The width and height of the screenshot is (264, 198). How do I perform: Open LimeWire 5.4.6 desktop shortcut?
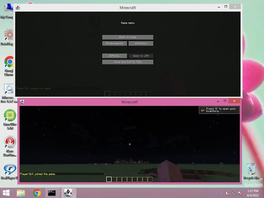click(10, 120)
